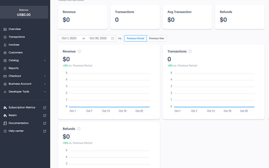Open the Customers page

(16, 52)
